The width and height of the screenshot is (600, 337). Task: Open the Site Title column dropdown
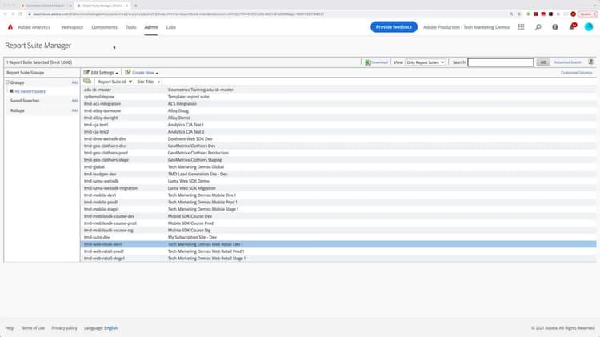pyautogui.click(x=158, y=82)
